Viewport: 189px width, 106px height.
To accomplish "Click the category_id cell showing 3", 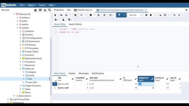I will (x=146, y=88).
